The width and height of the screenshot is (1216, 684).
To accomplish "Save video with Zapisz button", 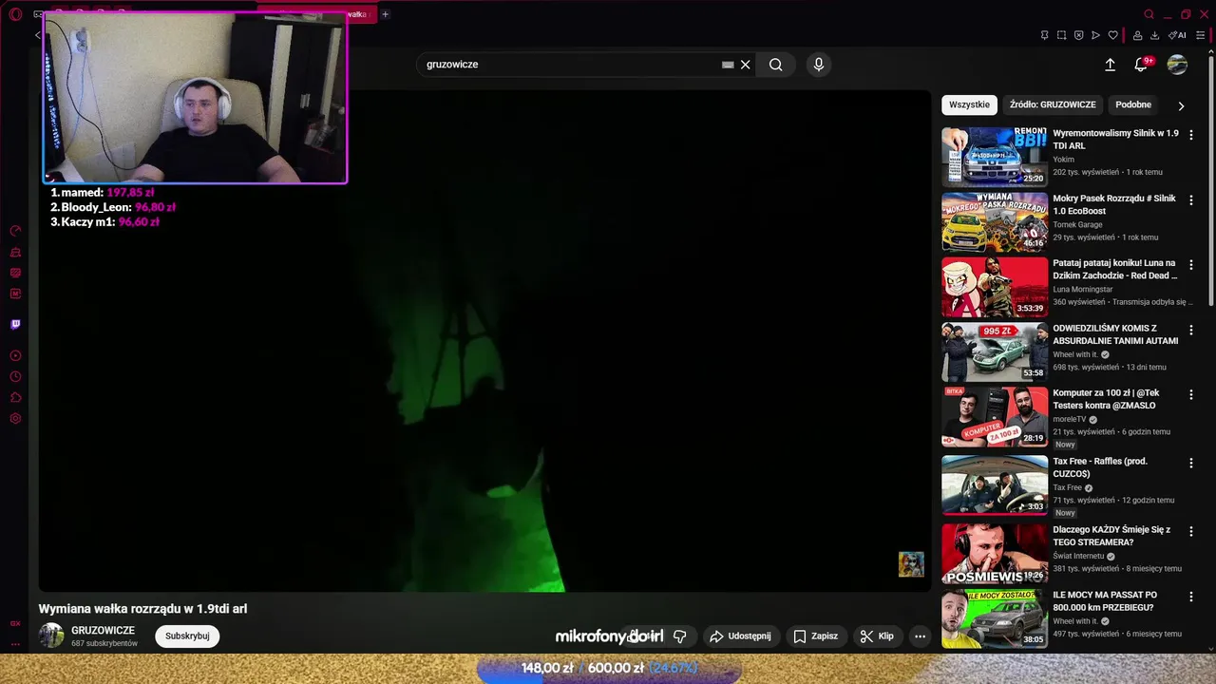I will (x=815, y=636).
